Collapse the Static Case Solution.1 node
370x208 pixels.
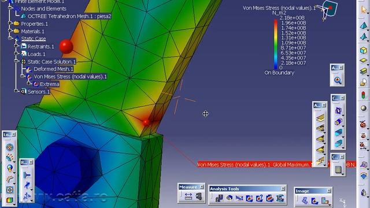click(16, 61)
